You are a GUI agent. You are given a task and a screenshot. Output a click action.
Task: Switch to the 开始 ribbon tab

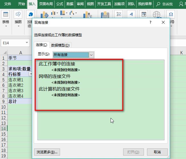click(21, 4)
